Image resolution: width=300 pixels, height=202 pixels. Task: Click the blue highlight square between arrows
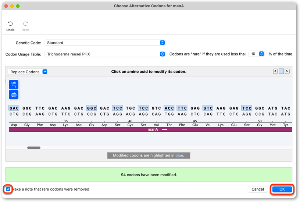click(x=281, y=72)
